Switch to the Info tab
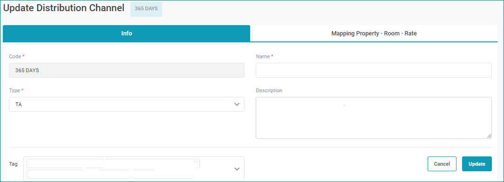The width and height of the screenshot is (504, 182). click(x=126, y=34)
